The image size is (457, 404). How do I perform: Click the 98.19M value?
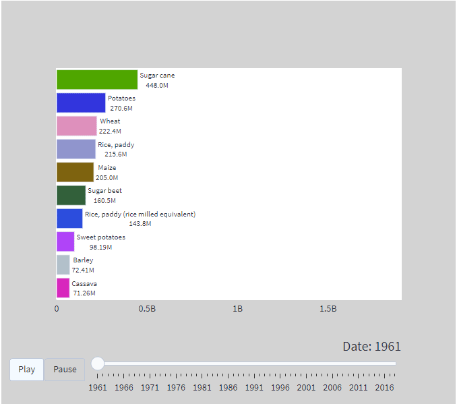point(100,247)
